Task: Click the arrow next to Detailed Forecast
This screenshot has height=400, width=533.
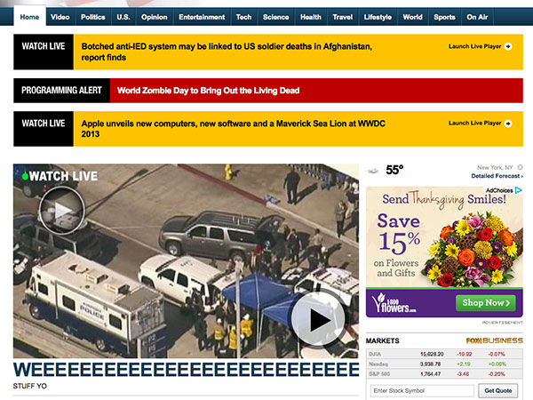Action: pos(522,176)
